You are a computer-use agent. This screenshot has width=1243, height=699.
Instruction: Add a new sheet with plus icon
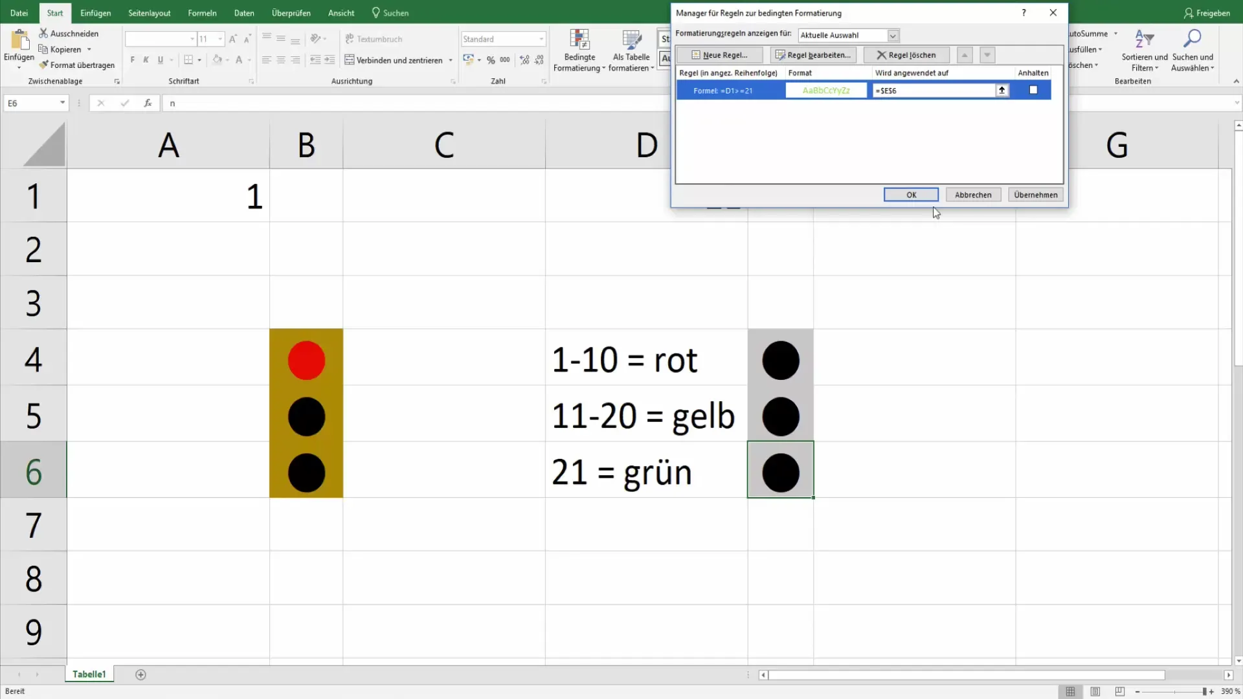coord(140,674)
